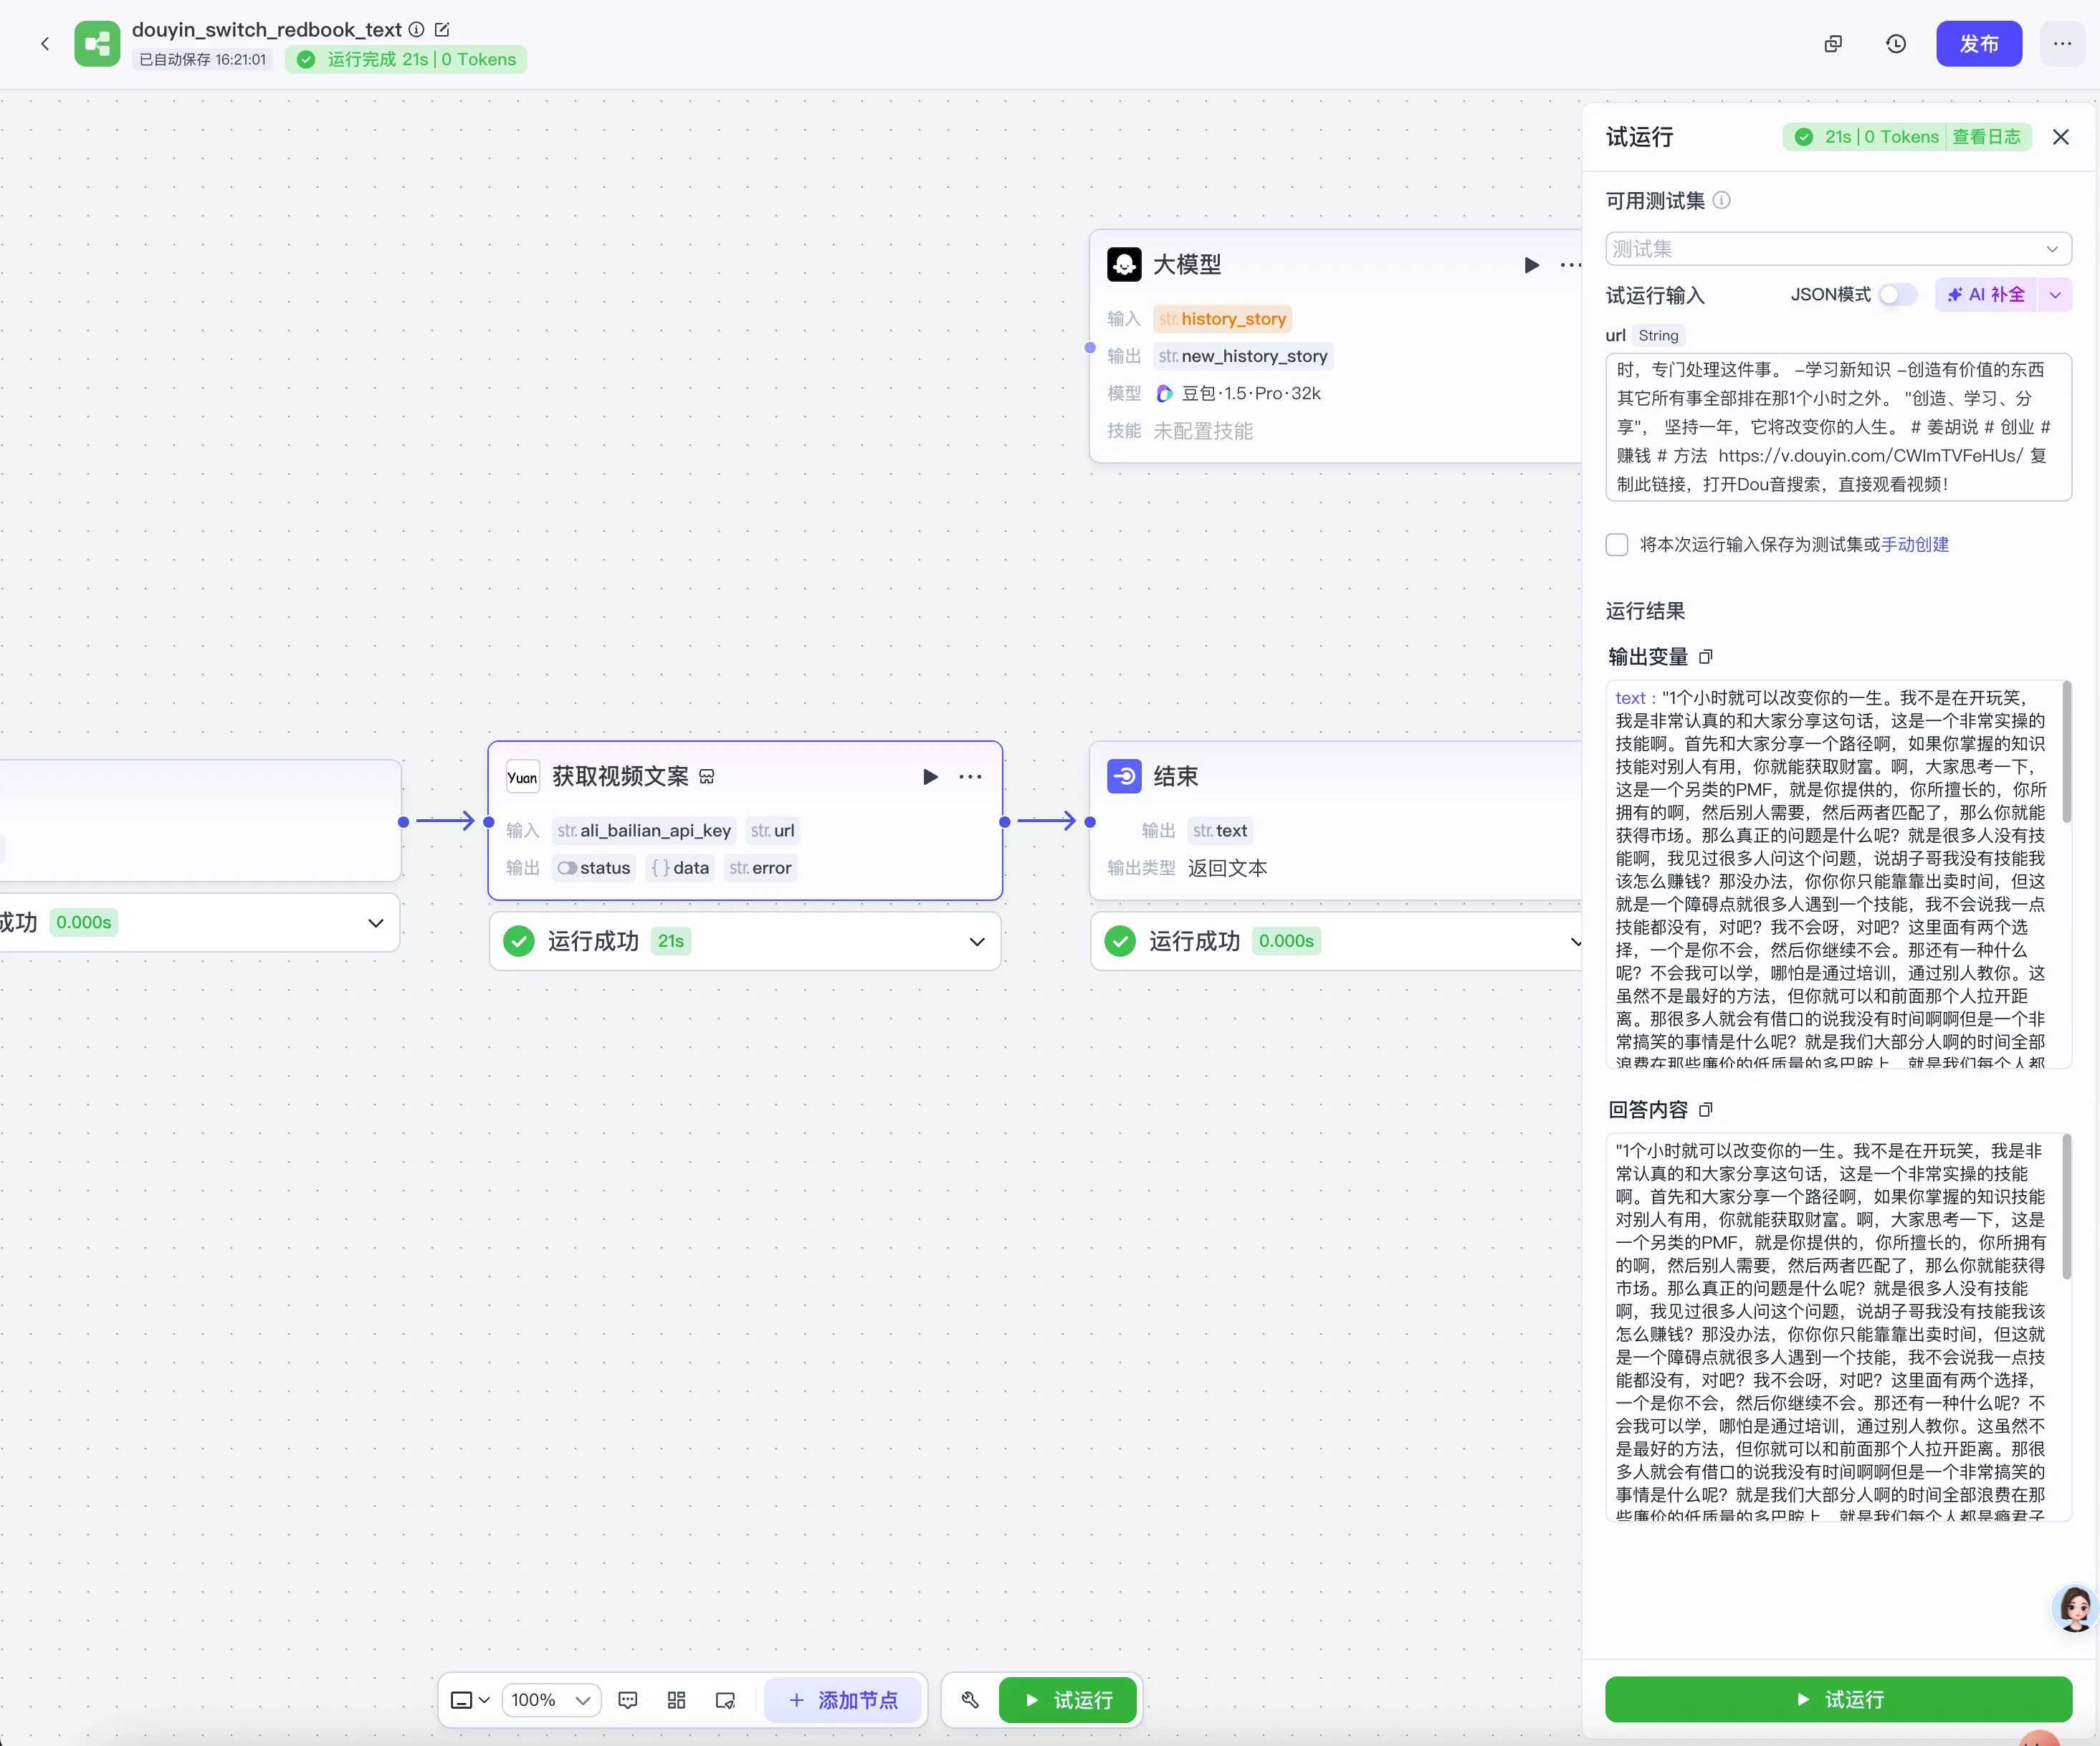Click the auto-layout grid icon in toolbar

pos(677,1700)
